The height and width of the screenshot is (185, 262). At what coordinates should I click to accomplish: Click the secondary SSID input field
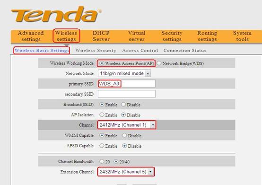click(x=127, y=94)
